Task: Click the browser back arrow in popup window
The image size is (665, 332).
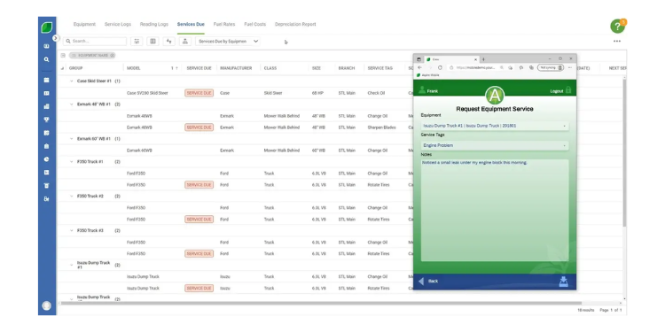Action: 420,68
